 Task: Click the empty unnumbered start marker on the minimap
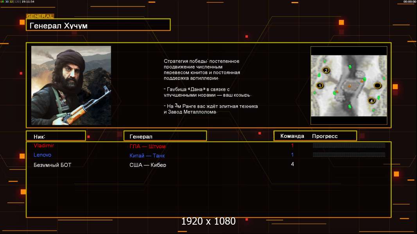(377, 85)
